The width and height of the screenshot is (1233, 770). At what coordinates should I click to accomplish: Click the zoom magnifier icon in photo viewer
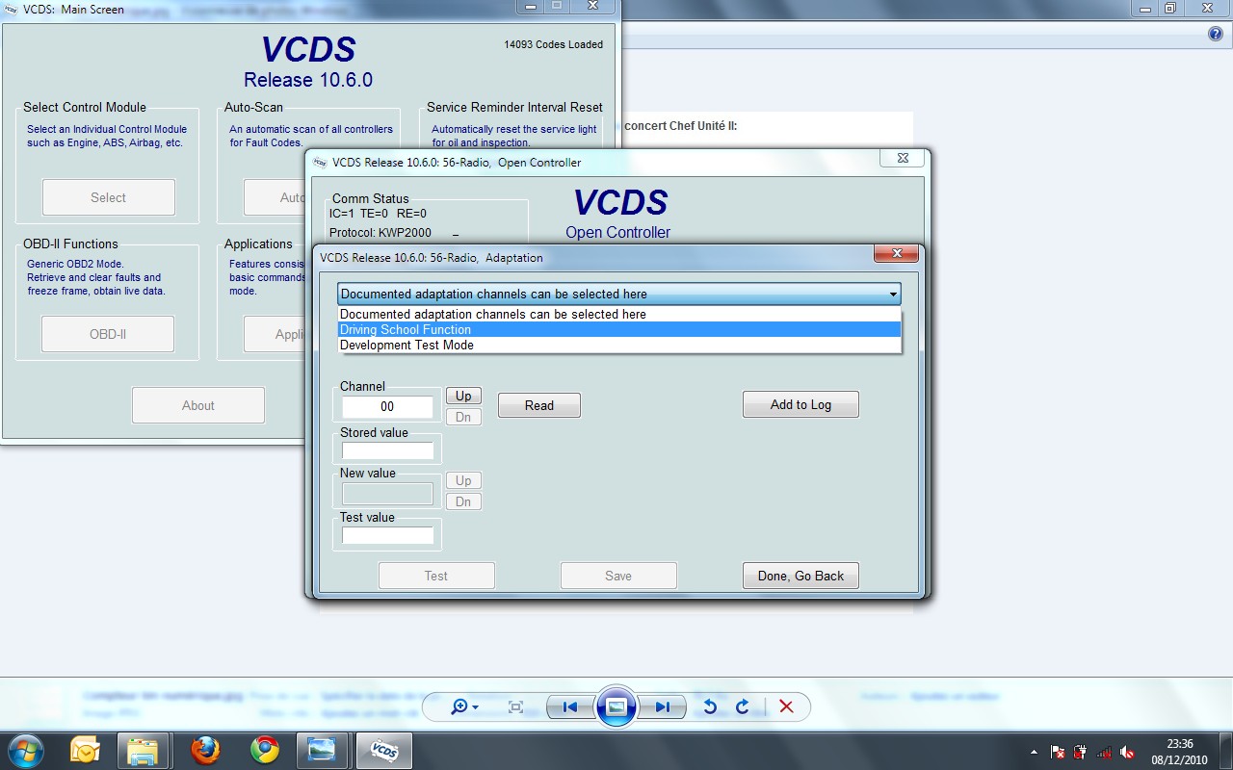click(x=460, y=707)
